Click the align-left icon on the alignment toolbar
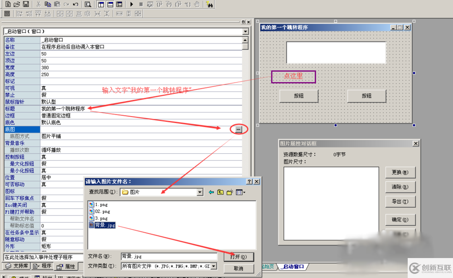 click(x=19, y=14)
